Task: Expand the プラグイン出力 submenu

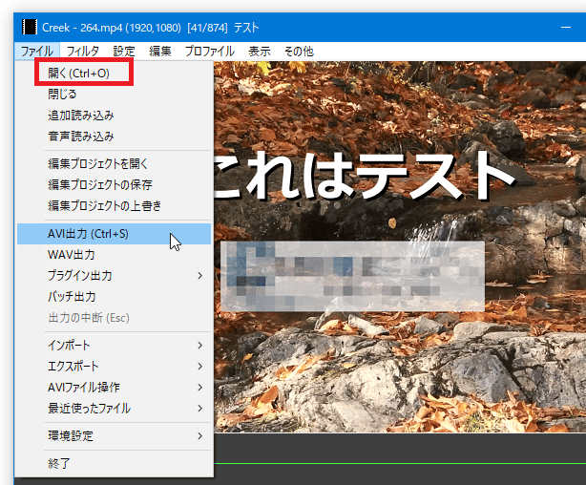Action: (x=114, y=276)
